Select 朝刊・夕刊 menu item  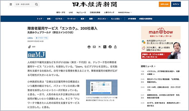[x=60, y=12]
